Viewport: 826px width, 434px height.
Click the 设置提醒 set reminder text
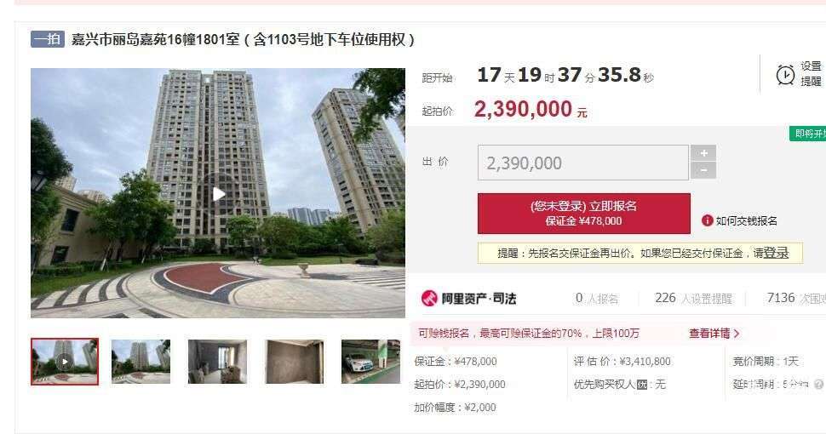(x=812, y=74)
